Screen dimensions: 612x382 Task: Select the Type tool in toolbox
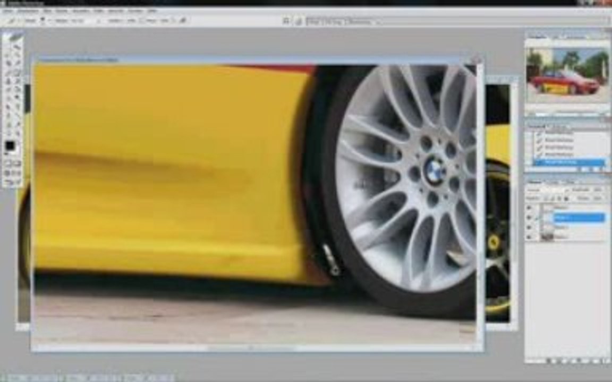pyautogui.click(x=17, y=106)
